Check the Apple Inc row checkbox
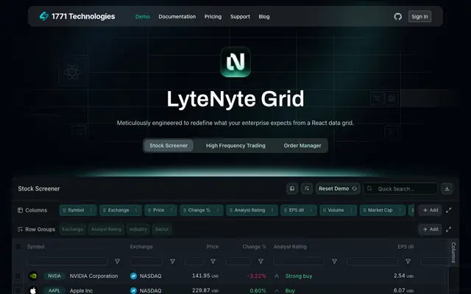Screen dimensions: 471x294 pyautogui.click(x=18, y=290)
